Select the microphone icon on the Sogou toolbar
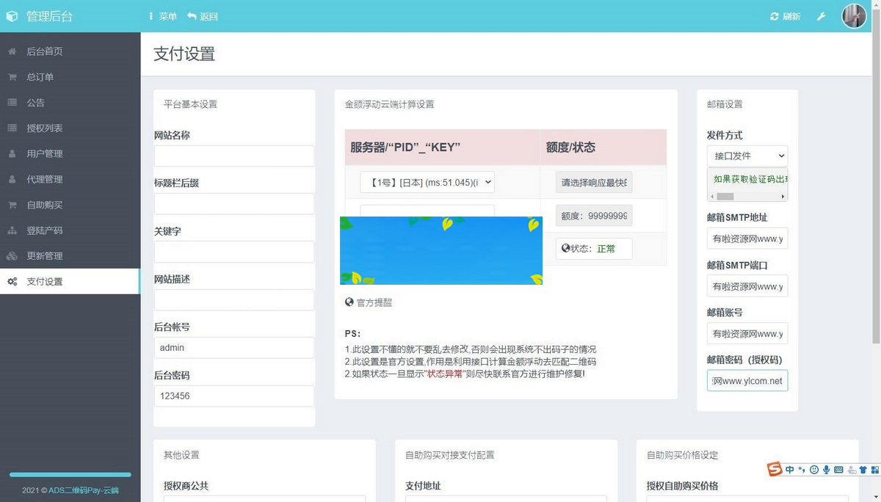 tap(824, 470)
